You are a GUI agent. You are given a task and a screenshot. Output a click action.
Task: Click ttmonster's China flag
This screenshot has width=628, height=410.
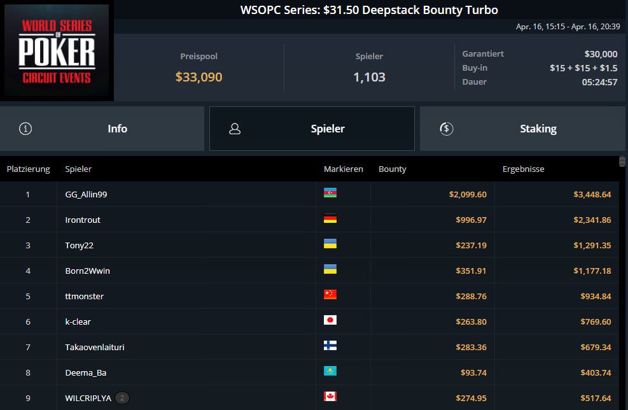click(330, 295)
